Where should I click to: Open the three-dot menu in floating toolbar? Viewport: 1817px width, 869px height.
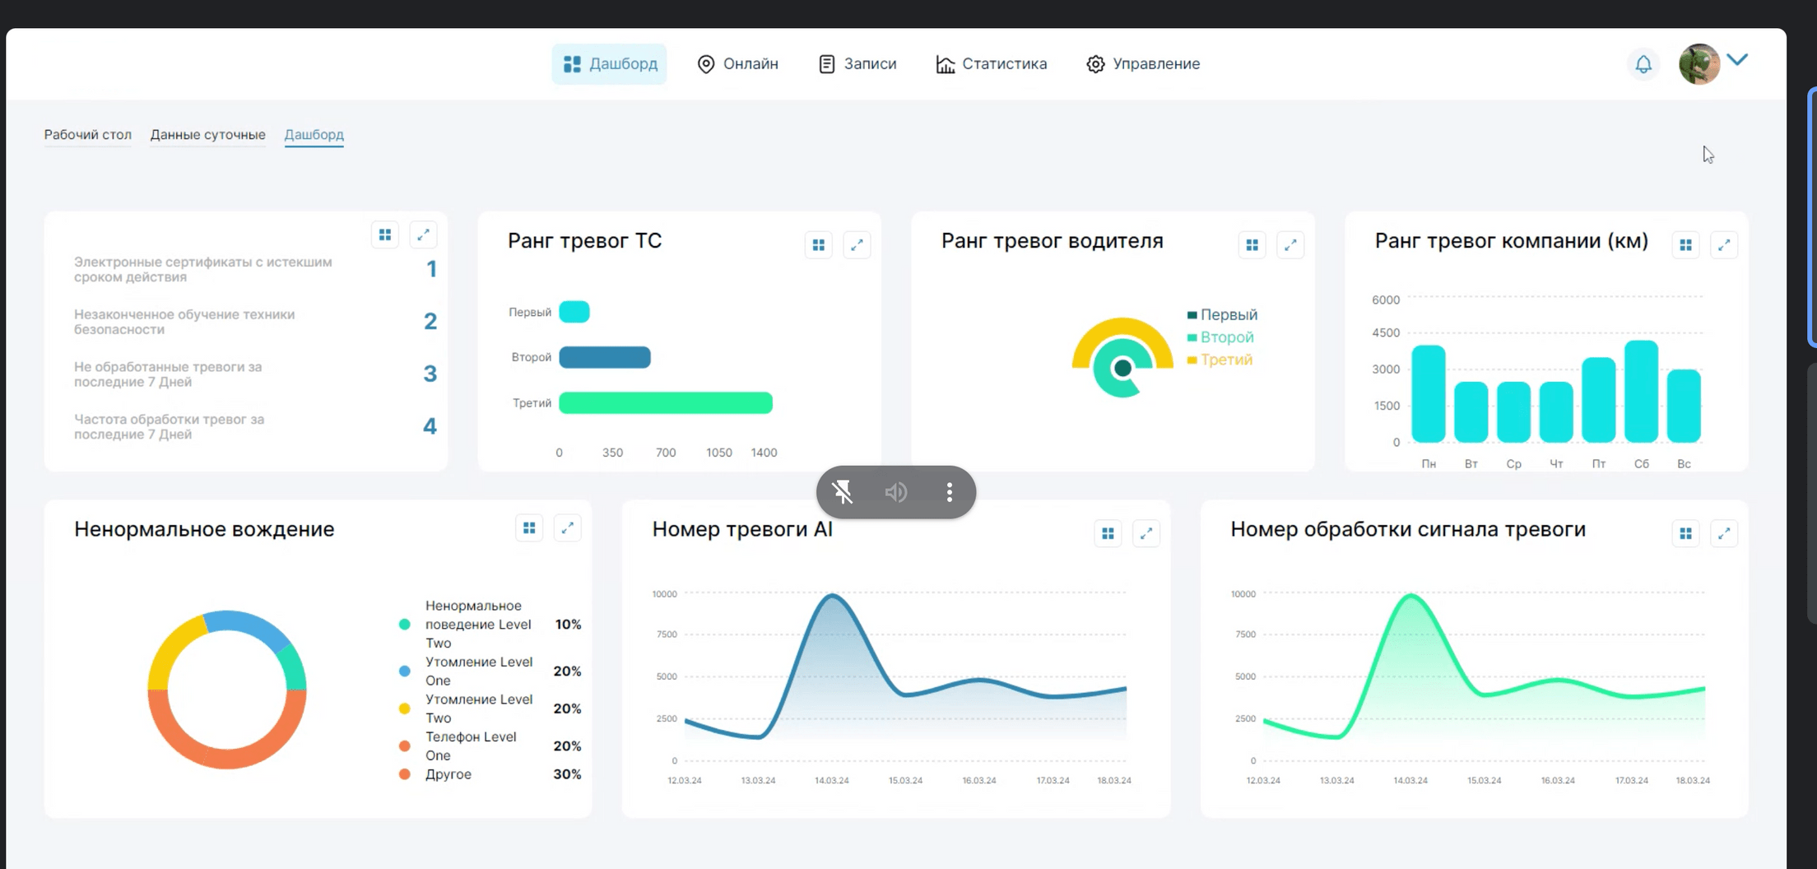950,492
